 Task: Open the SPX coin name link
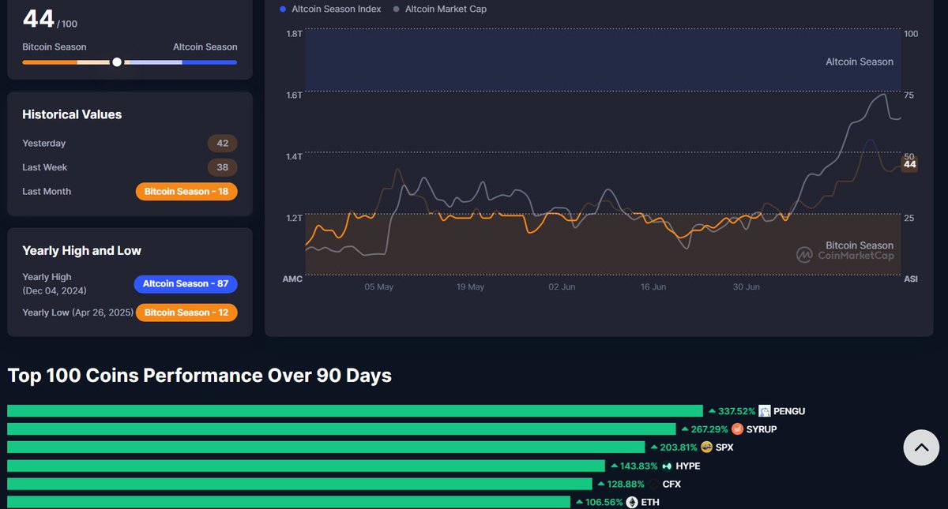pyautogui.click(x=724, y=447)
